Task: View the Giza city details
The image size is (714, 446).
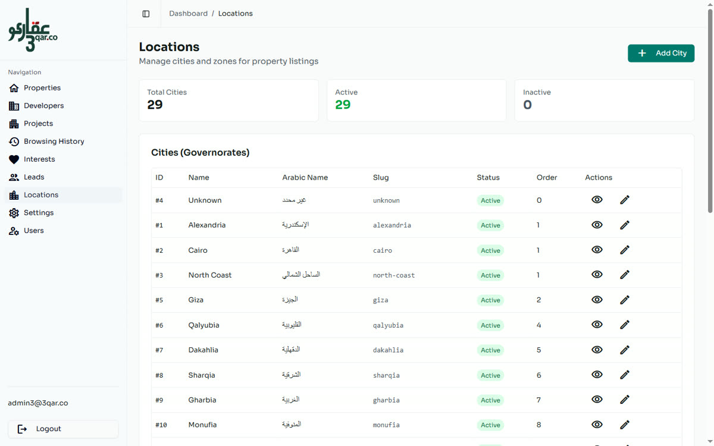Action: (597, 300)
